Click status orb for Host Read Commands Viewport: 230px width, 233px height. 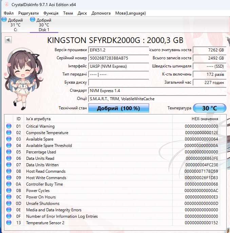[9, 171]
